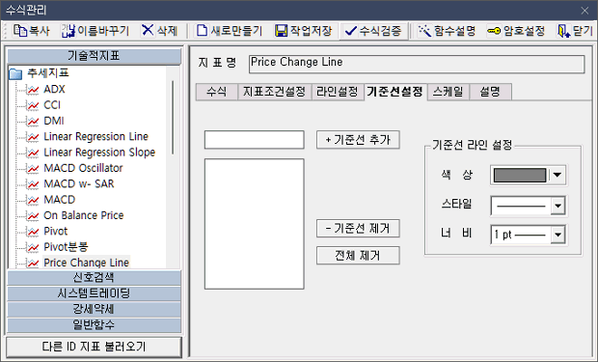Screen dimensions: 598x362
Task: Click the chart icon beside ADX
Action: pos(33,90)
